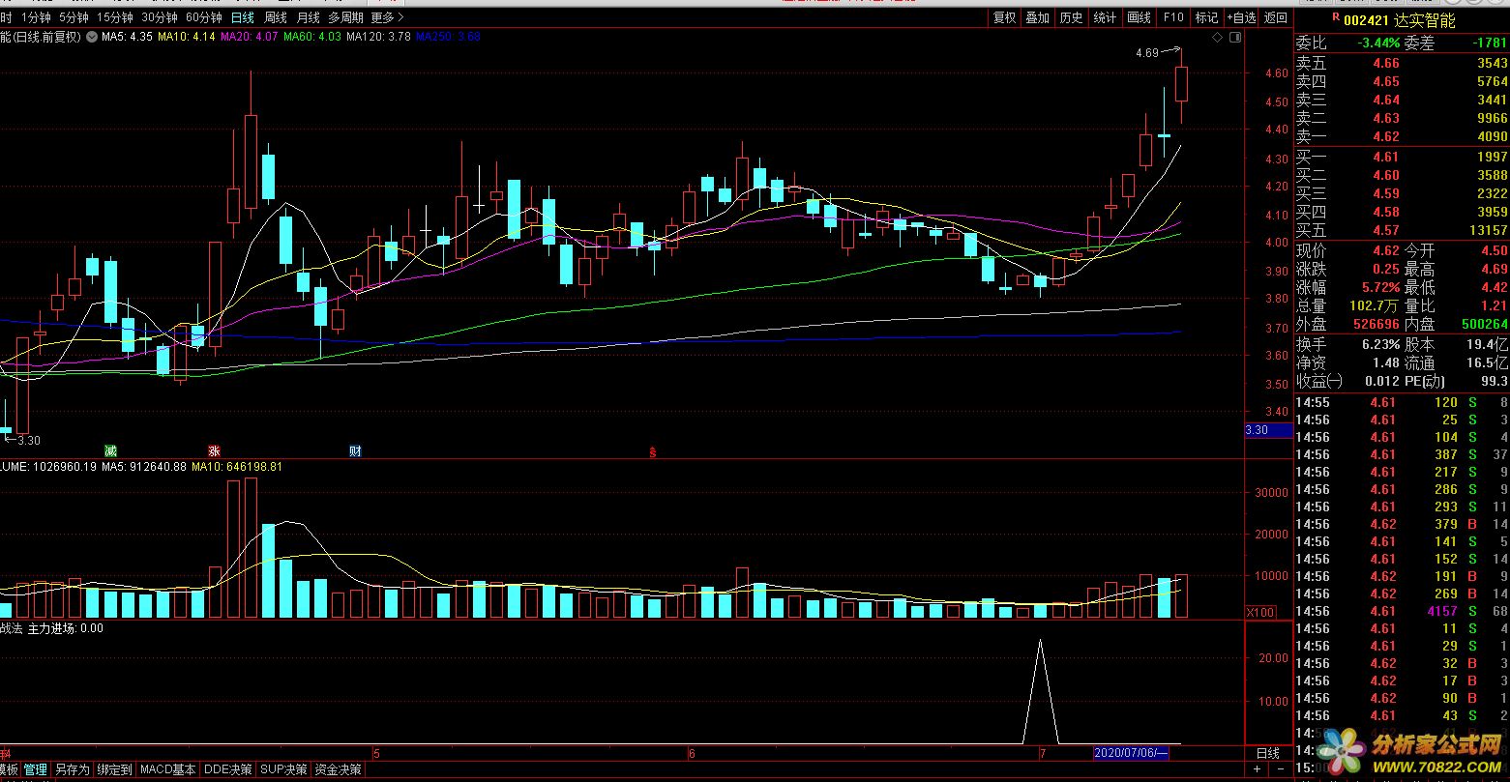Select the 管理 template tab
Image resolution: width=1510 pixels, height=782 pixels.
pyautogui.click(x=35, y=769)
